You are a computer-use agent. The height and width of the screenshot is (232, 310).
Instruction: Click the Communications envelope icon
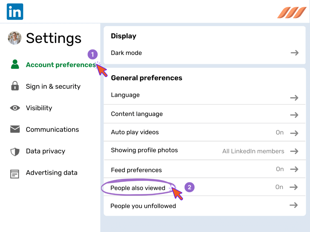pos(15,129)
